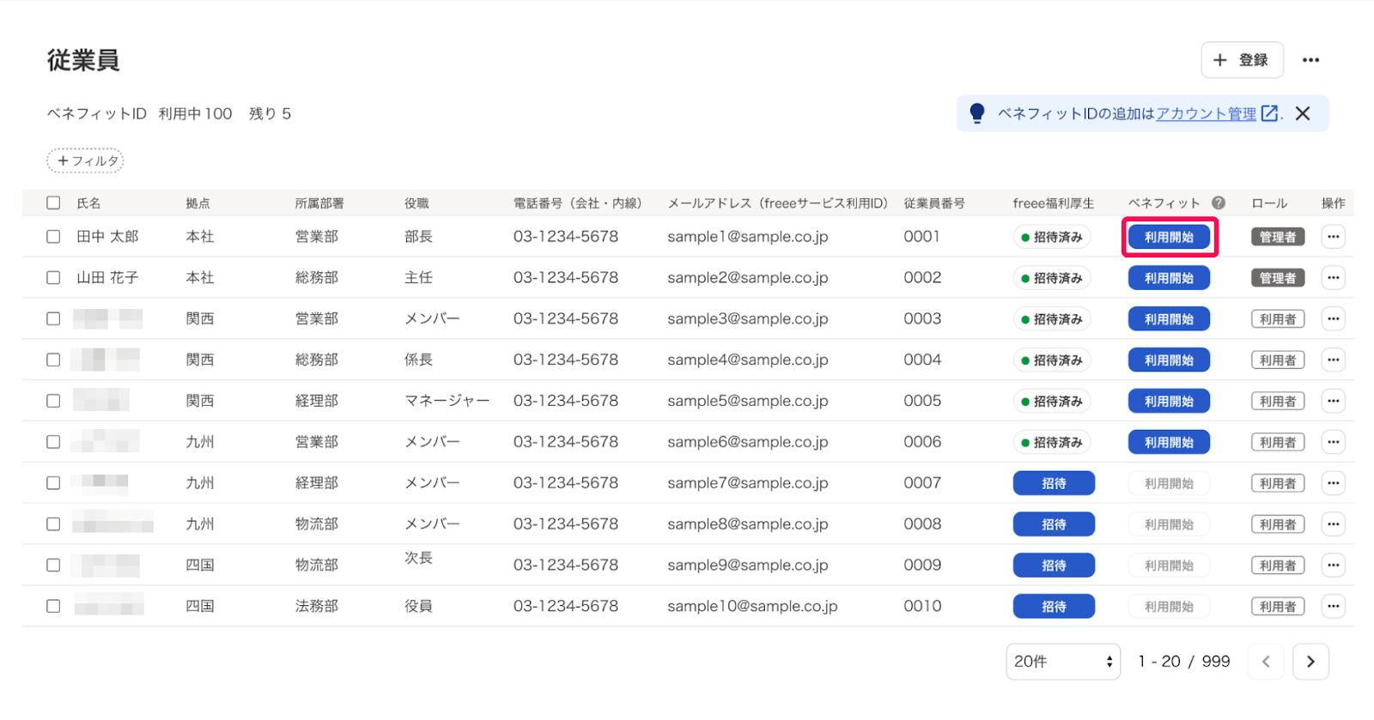The image size is (1374, 720).
Task: Click the 法務部 department cell
Action: tap(317, 607)
